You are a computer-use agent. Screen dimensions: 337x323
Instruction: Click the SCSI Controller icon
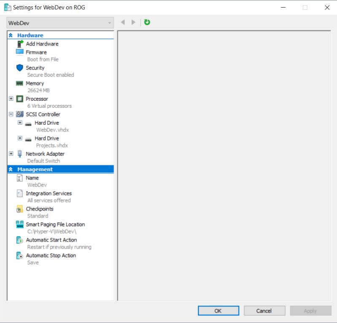tap(19, 114)
